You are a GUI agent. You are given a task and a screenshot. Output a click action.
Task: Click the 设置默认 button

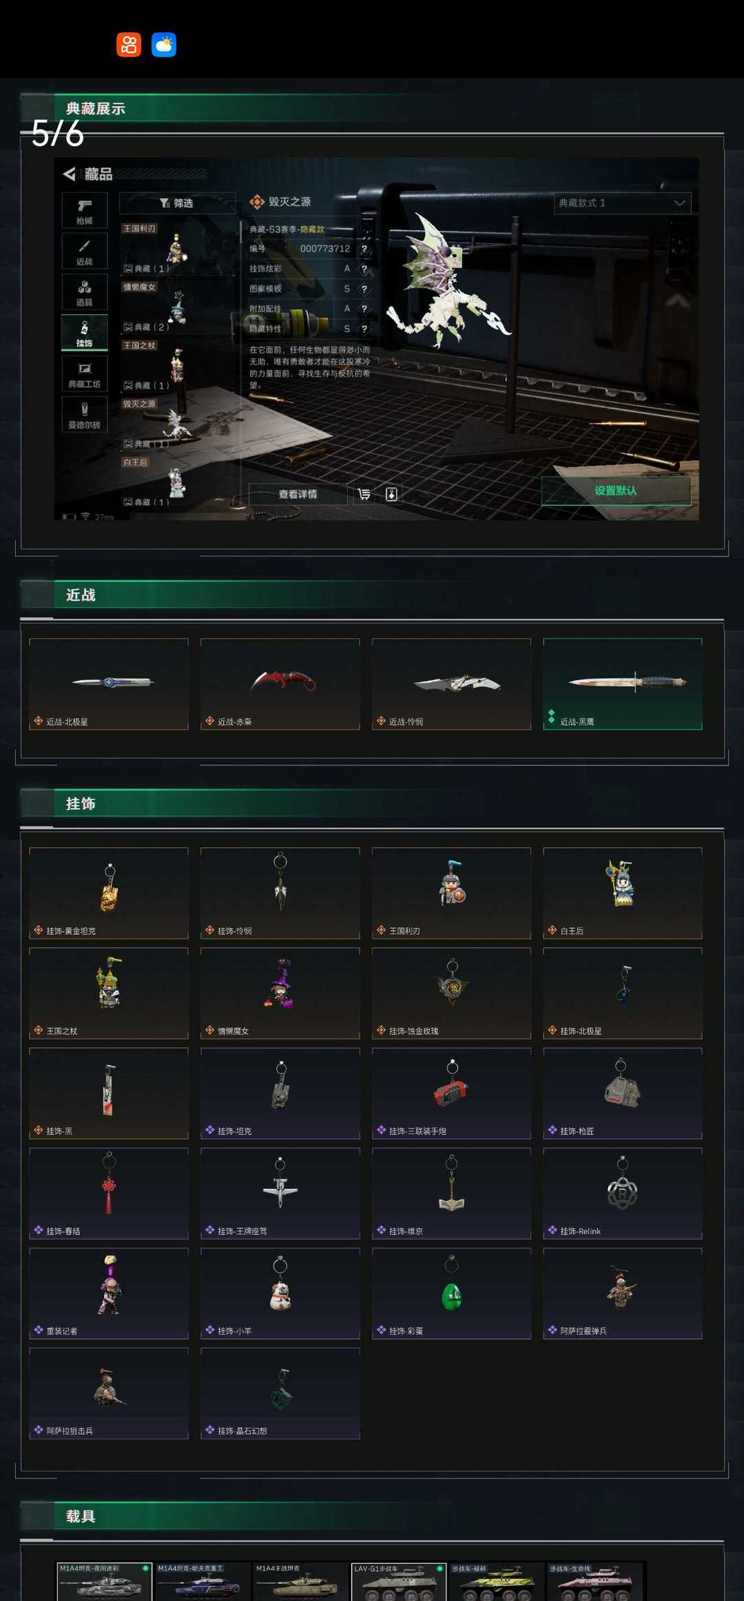coord(616,490)
